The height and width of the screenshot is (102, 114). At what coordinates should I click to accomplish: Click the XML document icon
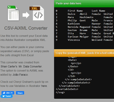pyautogui.click(x=37, y=13)
